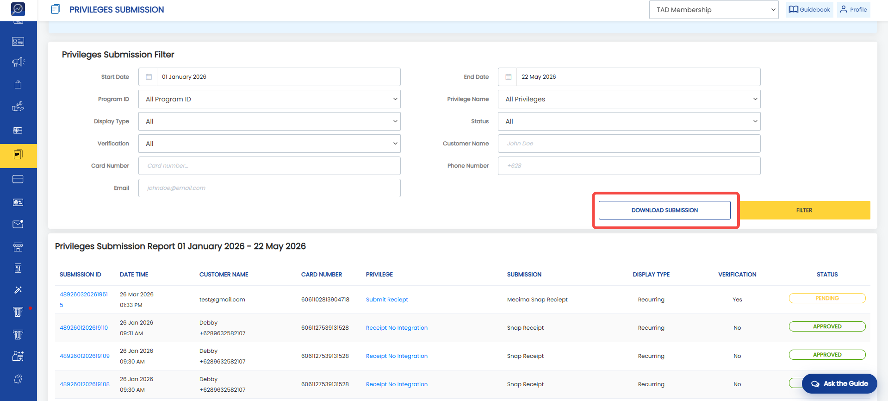The image size is (888, 401).
Task: Click the Privileges Submission Report heading
Action: [x=180, y=246]
